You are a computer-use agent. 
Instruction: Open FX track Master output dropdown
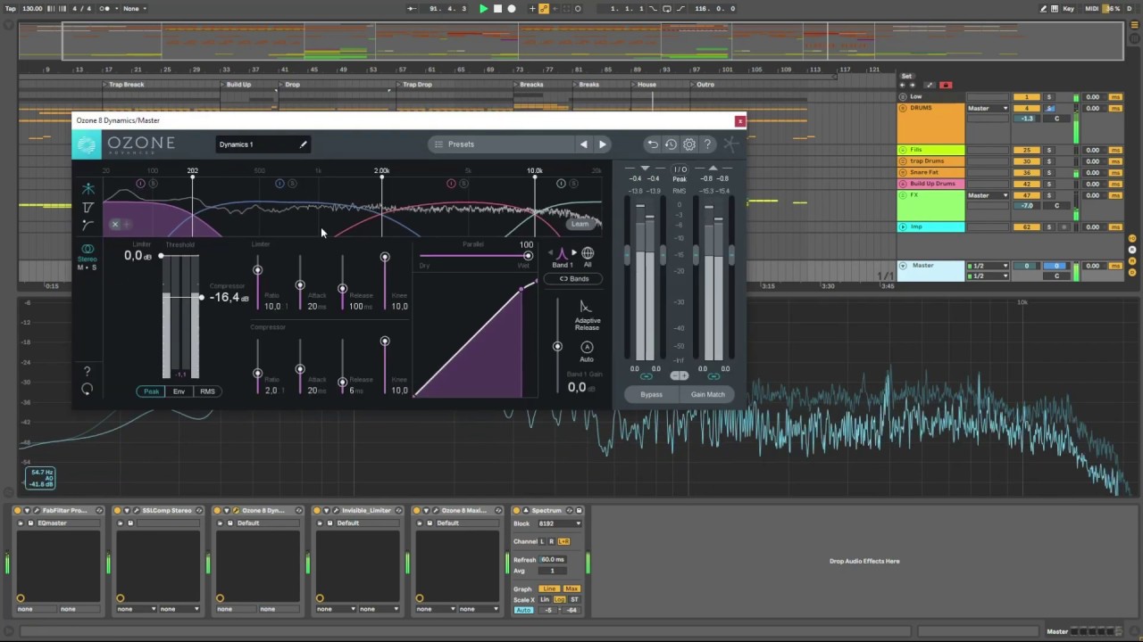989,195
